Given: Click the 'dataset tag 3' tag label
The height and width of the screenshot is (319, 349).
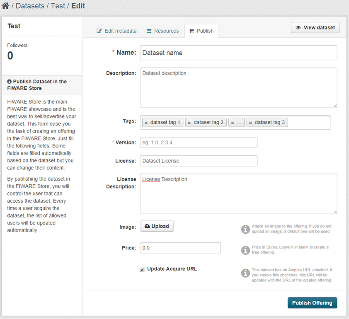Looking at the screenshot, I should pyautogui.click(x=270, y=122).
